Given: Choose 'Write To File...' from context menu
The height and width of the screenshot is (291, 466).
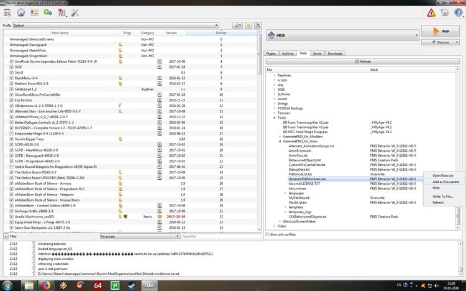Looking at the screenshot, I should tap(442, 196).
